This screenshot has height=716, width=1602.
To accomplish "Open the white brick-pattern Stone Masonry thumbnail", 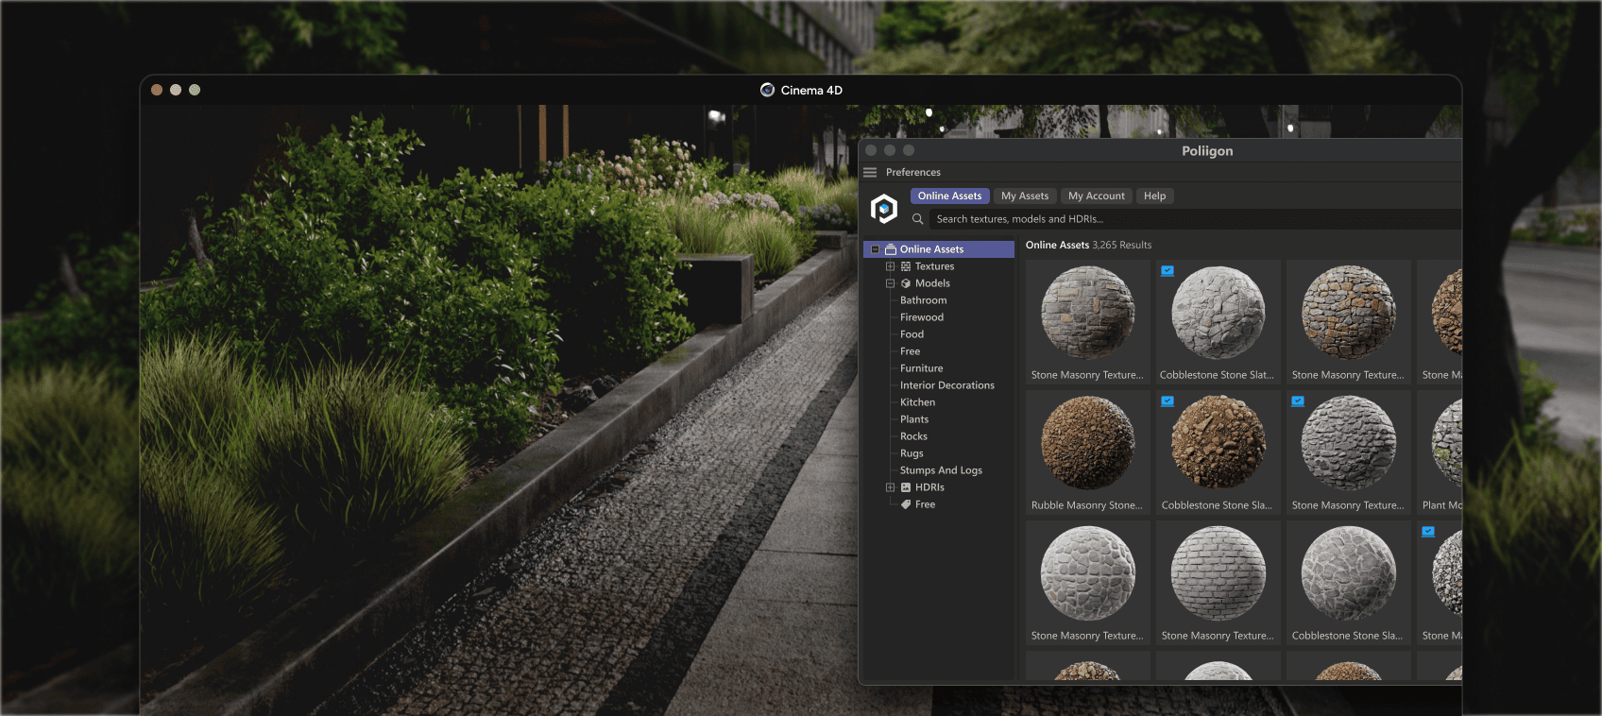I will tap(1219, 572).
